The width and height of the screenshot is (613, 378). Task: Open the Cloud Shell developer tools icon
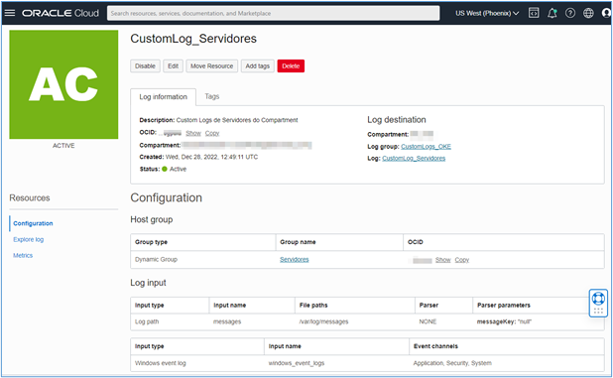534,13
